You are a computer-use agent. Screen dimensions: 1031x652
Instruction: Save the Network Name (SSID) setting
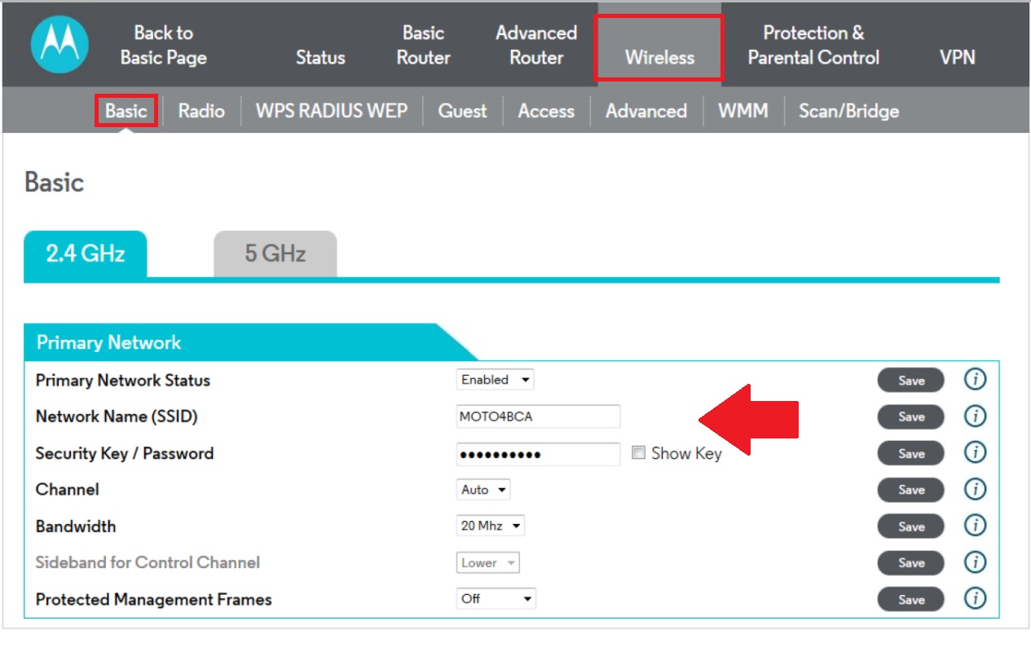(910, 416)
